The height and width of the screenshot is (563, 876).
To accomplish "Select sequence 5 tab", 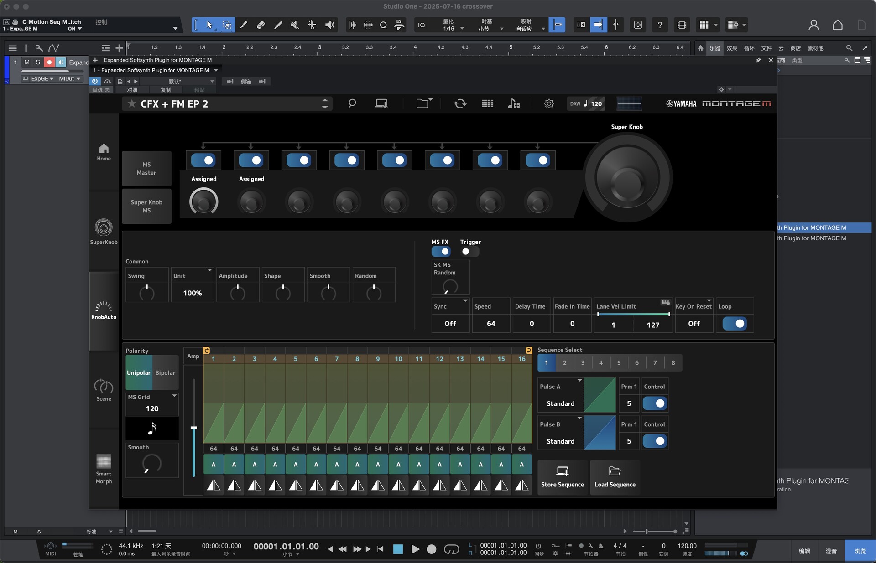I will point(619,363).
